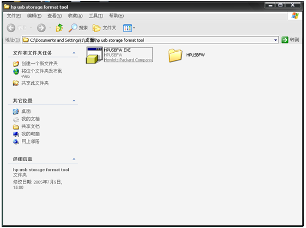
Task: Click the Shared Documents folder icon
Action: 16,127
